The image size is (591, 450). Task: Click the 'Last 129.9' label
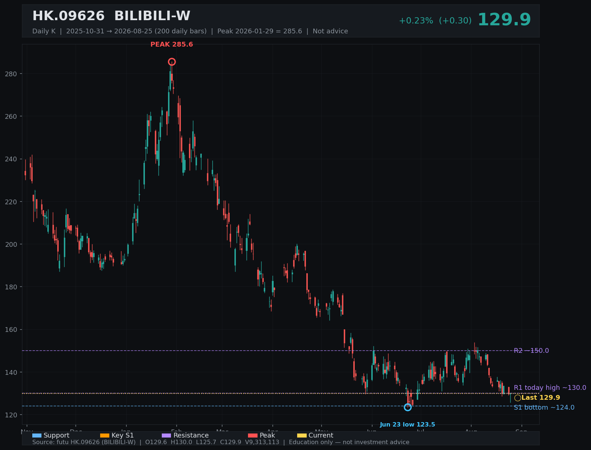[541, 398]
